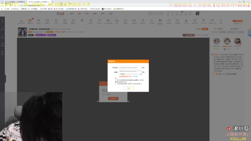
Task: Click the gamepad icon in the toolbar
Action: (x=212, y=20)
